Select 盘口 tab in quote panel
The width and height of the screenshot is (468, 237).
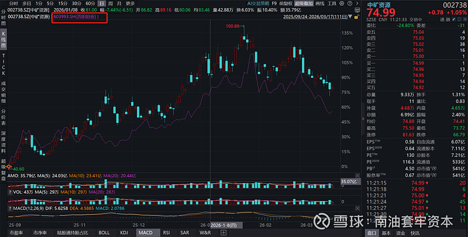tap(371, 233)
